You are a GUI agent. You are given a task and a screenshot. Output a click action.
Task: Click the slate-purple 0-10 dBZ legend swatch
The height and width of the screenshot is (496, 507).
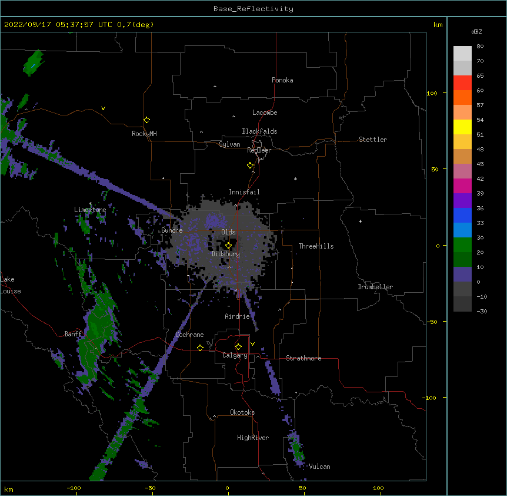(462, 275)
